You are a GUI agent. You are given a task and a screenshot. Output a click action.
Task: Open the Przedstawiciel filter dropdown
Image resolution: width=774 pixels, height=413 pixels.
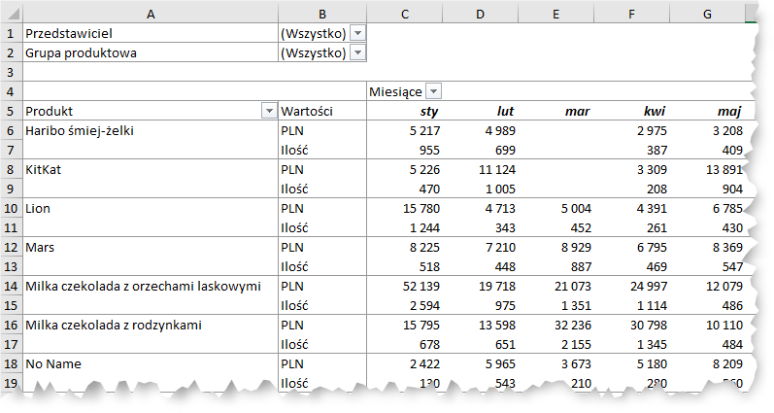pyautogui.click(x=357, y=33)
